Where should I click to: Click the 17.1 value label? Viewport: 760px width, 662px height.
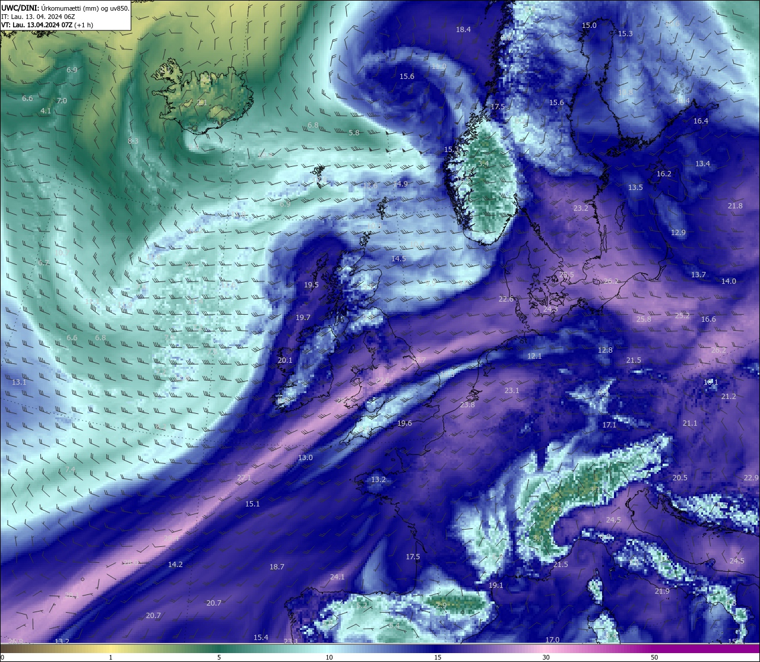[609, 425]
